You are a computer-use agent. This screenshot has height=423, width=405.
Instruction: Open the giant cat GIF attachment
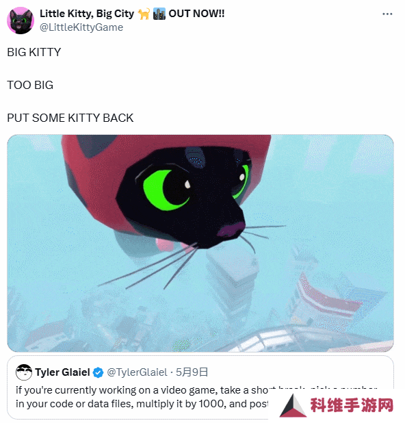(200, 243)
